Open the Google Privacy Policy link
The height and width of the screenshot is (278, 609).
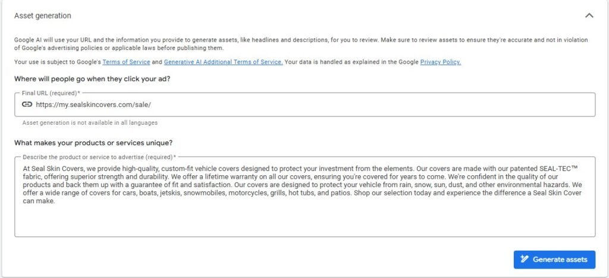pos(440,62)
